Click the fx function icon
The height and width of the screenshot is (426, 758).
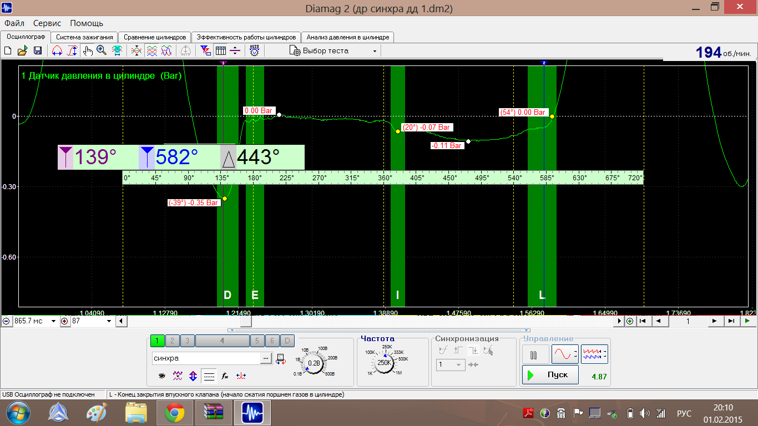click(225, 376)
